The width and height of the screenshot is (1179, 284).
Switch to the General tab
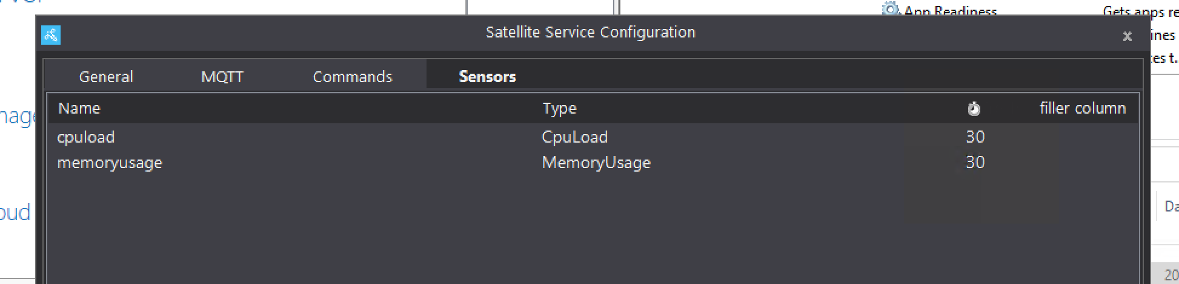(106, 77)
